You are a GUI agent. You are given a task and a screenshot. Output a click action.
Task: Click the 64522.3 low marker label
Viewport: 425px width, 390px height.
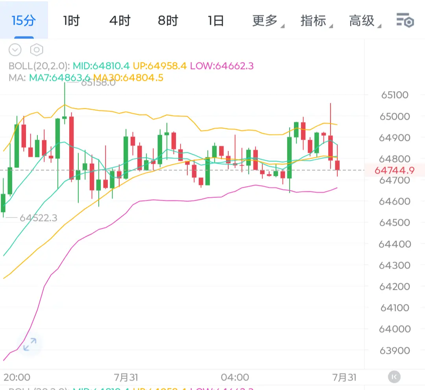[x=38, y=218]
